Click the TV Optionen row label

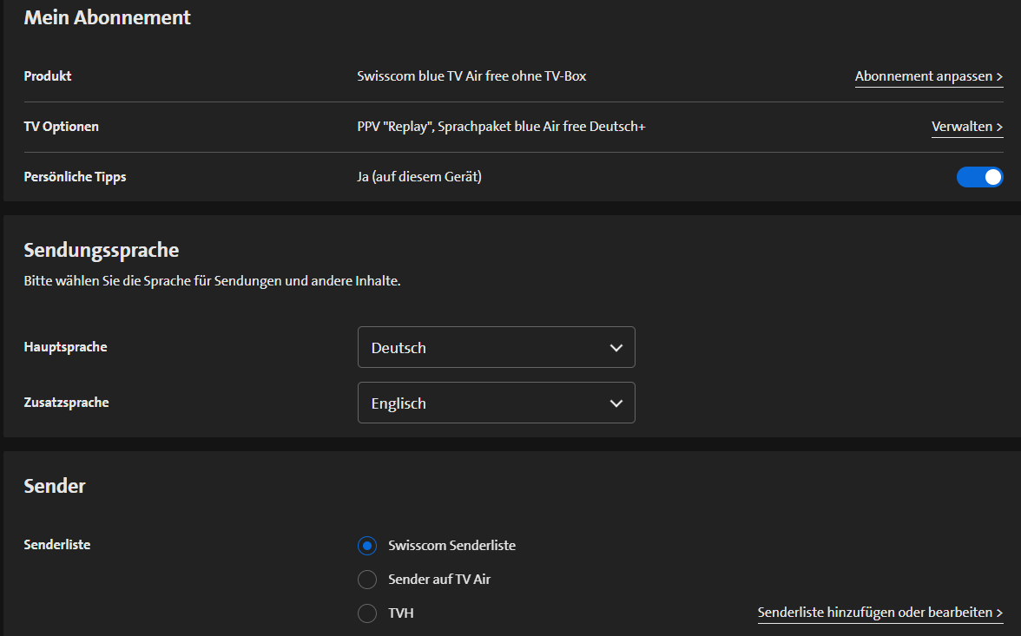pos(61,127)
